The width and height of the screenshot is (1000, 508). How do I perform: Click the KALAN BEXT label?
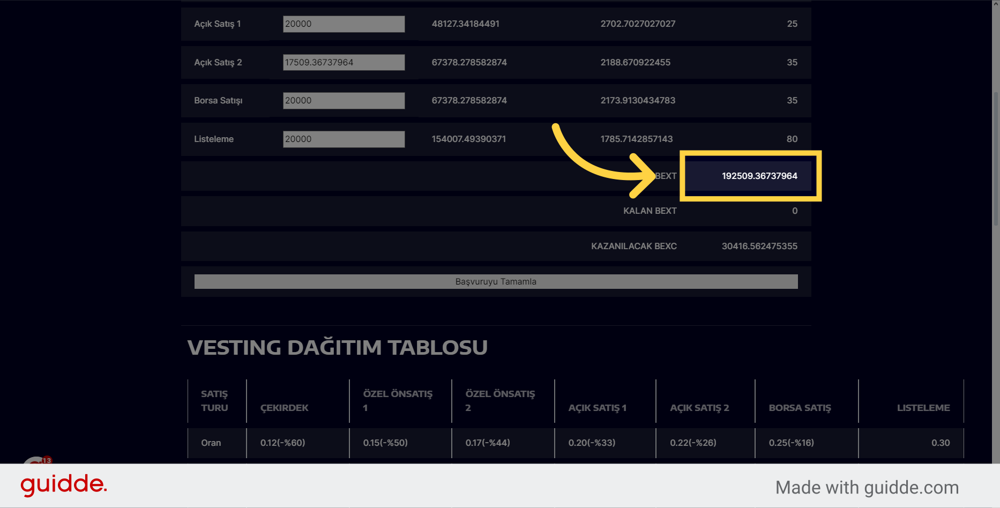[x=650, y=211]
